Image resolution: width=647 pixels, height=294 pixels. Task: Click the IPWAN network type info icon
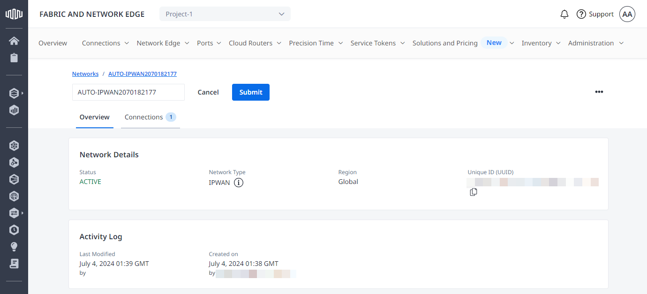pos(239,183)
